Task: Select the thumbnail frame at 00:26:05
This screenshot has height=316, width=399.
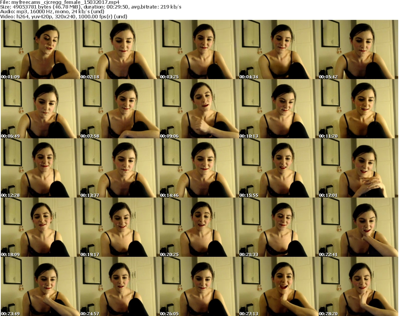Action: coord(199,286)
